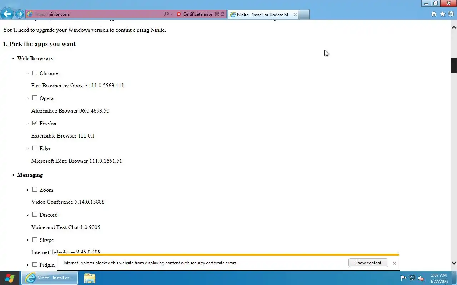The width and height of the screenshot is (457, 285).
Task: Click the browser Forward arrow button
Action: (x=20, y=14)
